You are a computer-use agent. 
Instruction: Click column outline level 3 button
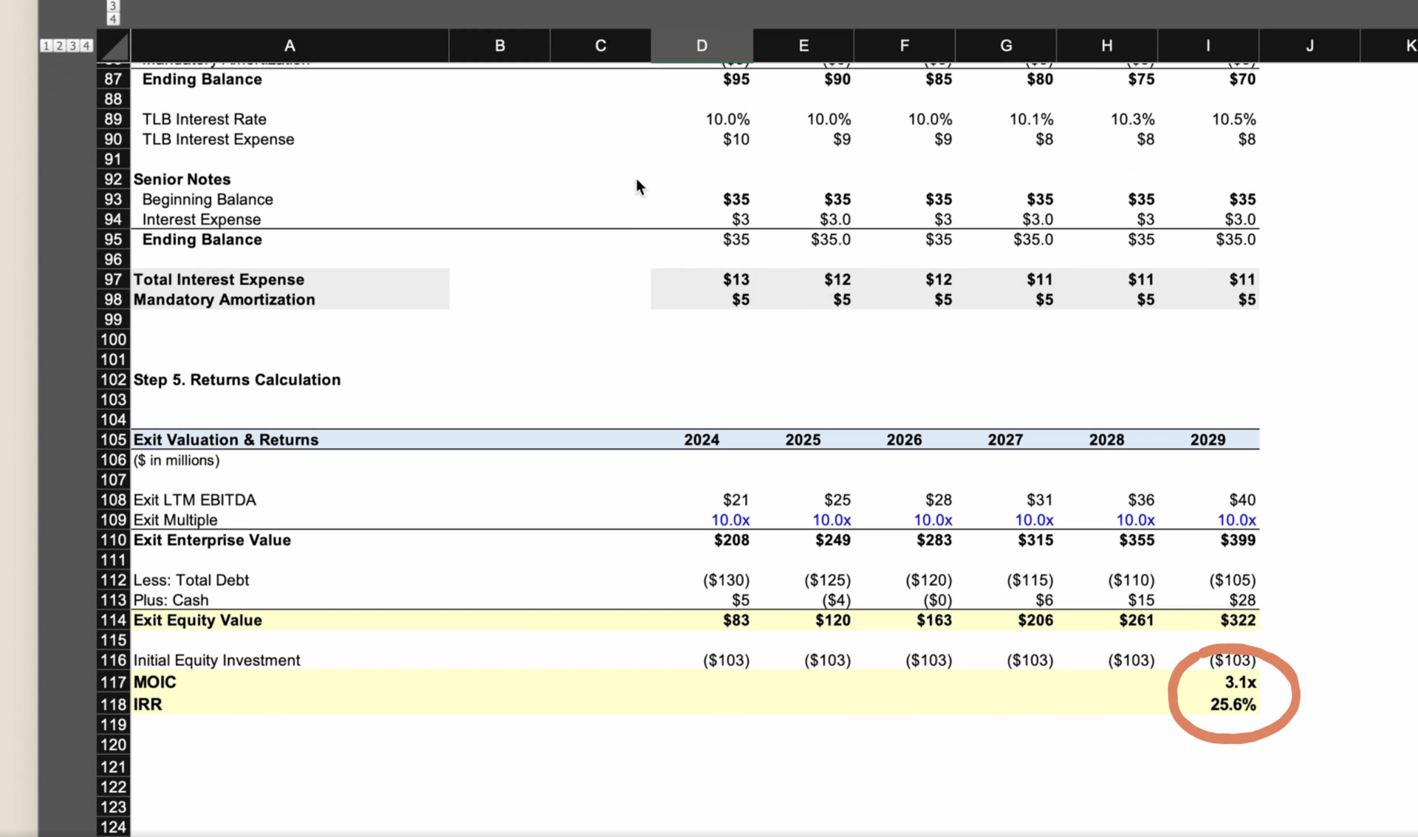[x=113, y=6]
